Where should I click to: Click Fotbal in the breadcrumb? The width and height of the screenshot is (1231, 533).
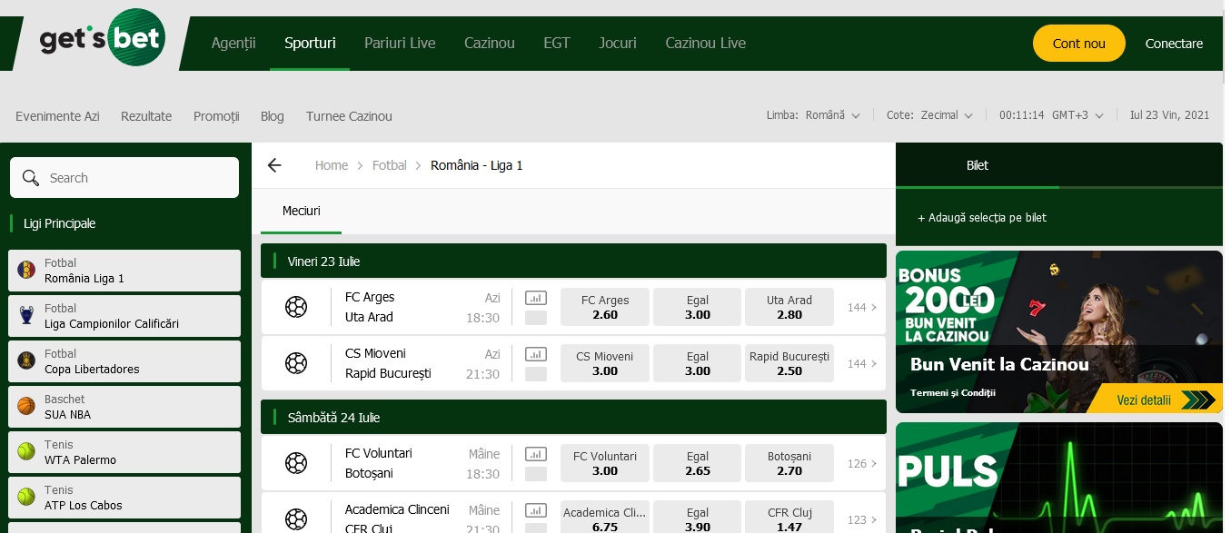(x=390, y=165)
